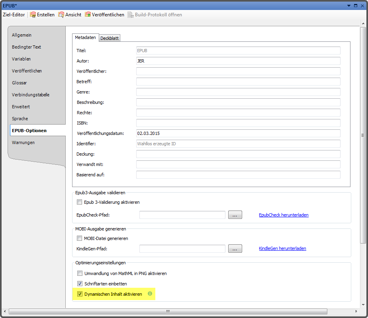Toggle MOBI-Datei generieren checkbox

point(79,238)
